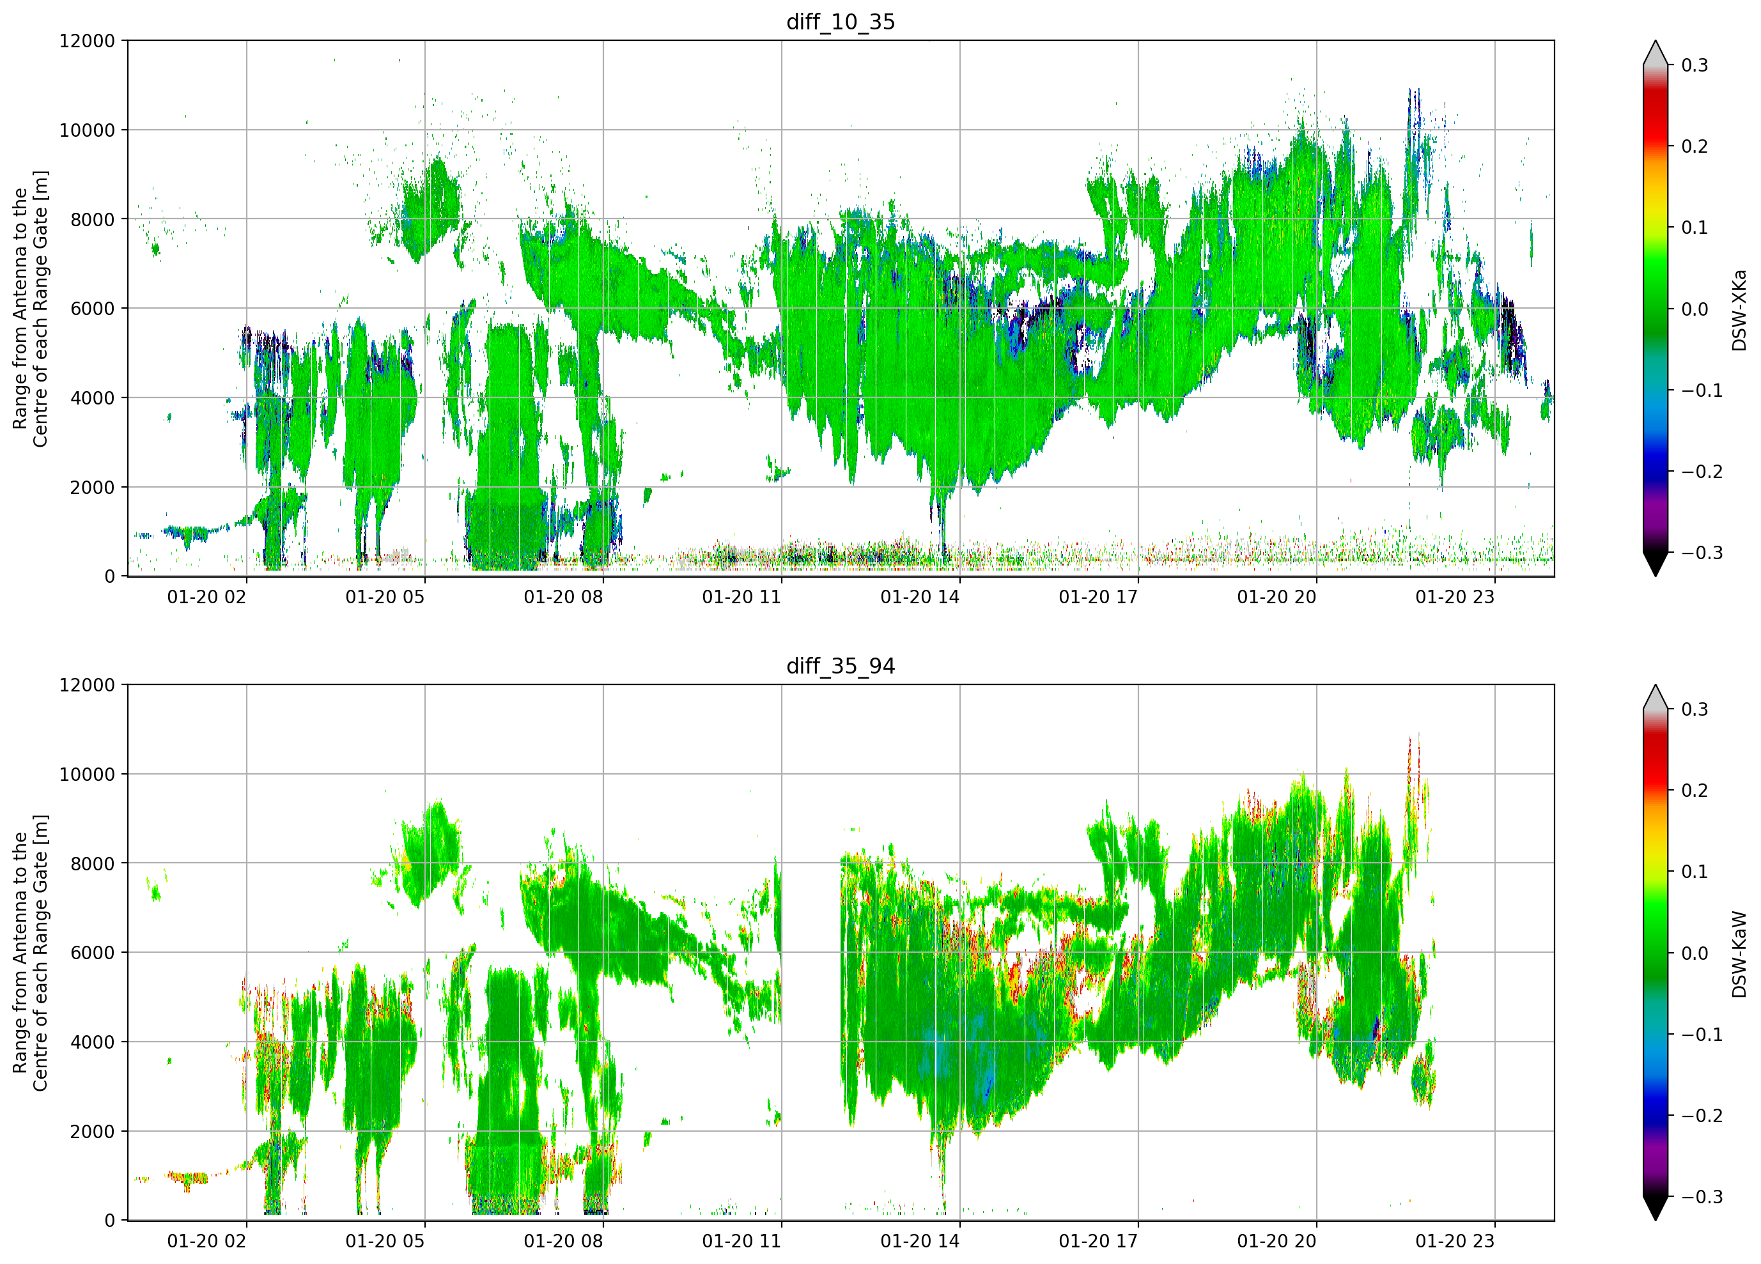The height and width of the screenshot is (1264, 1761).
Task: Click "01-20 23" tick under diff_10_35 plot
Action: (x=1455, y=597)
